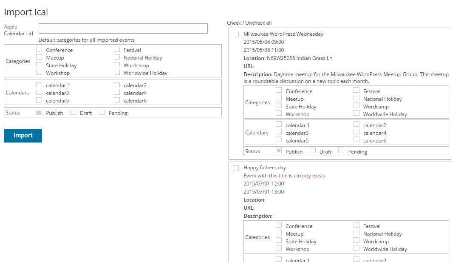Select Draft in default Status row
The height and width of the screenshot is (262, 461).
tap(73, 112)
